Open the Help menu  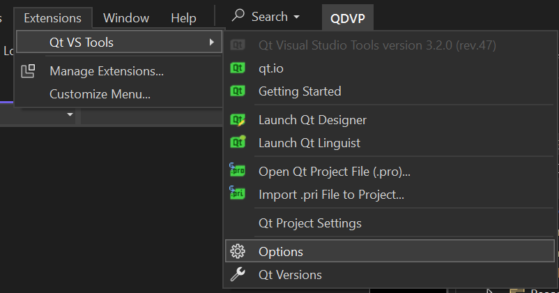[183, 17]
